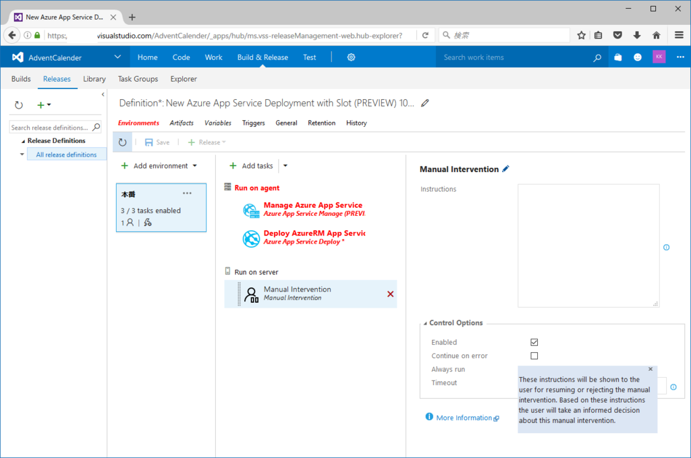
Task: Open Task Groups hub tab
Action: 138,79
